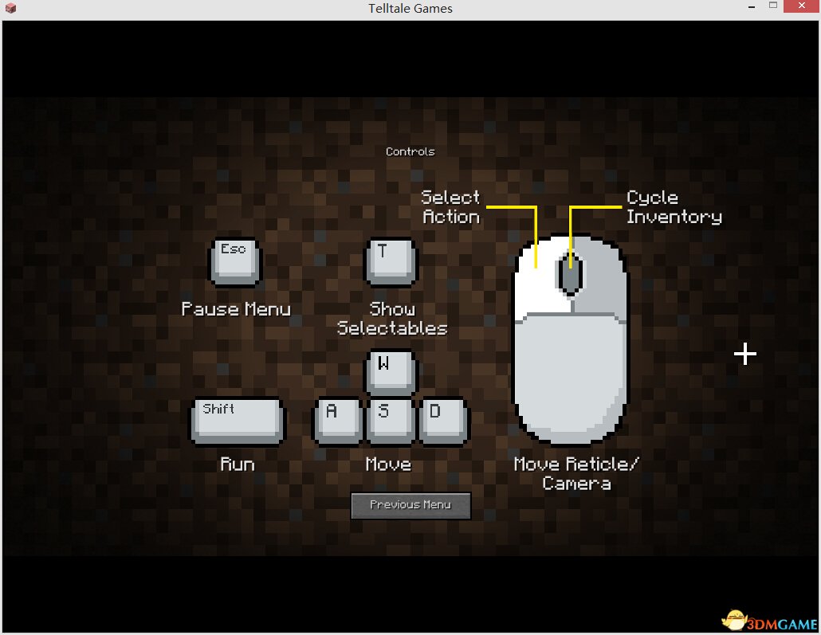Image resolution: width=821 pixels, height=635 pixels.
Task: Click the Move Reticle/Camera label
Action: click(576, 473)
